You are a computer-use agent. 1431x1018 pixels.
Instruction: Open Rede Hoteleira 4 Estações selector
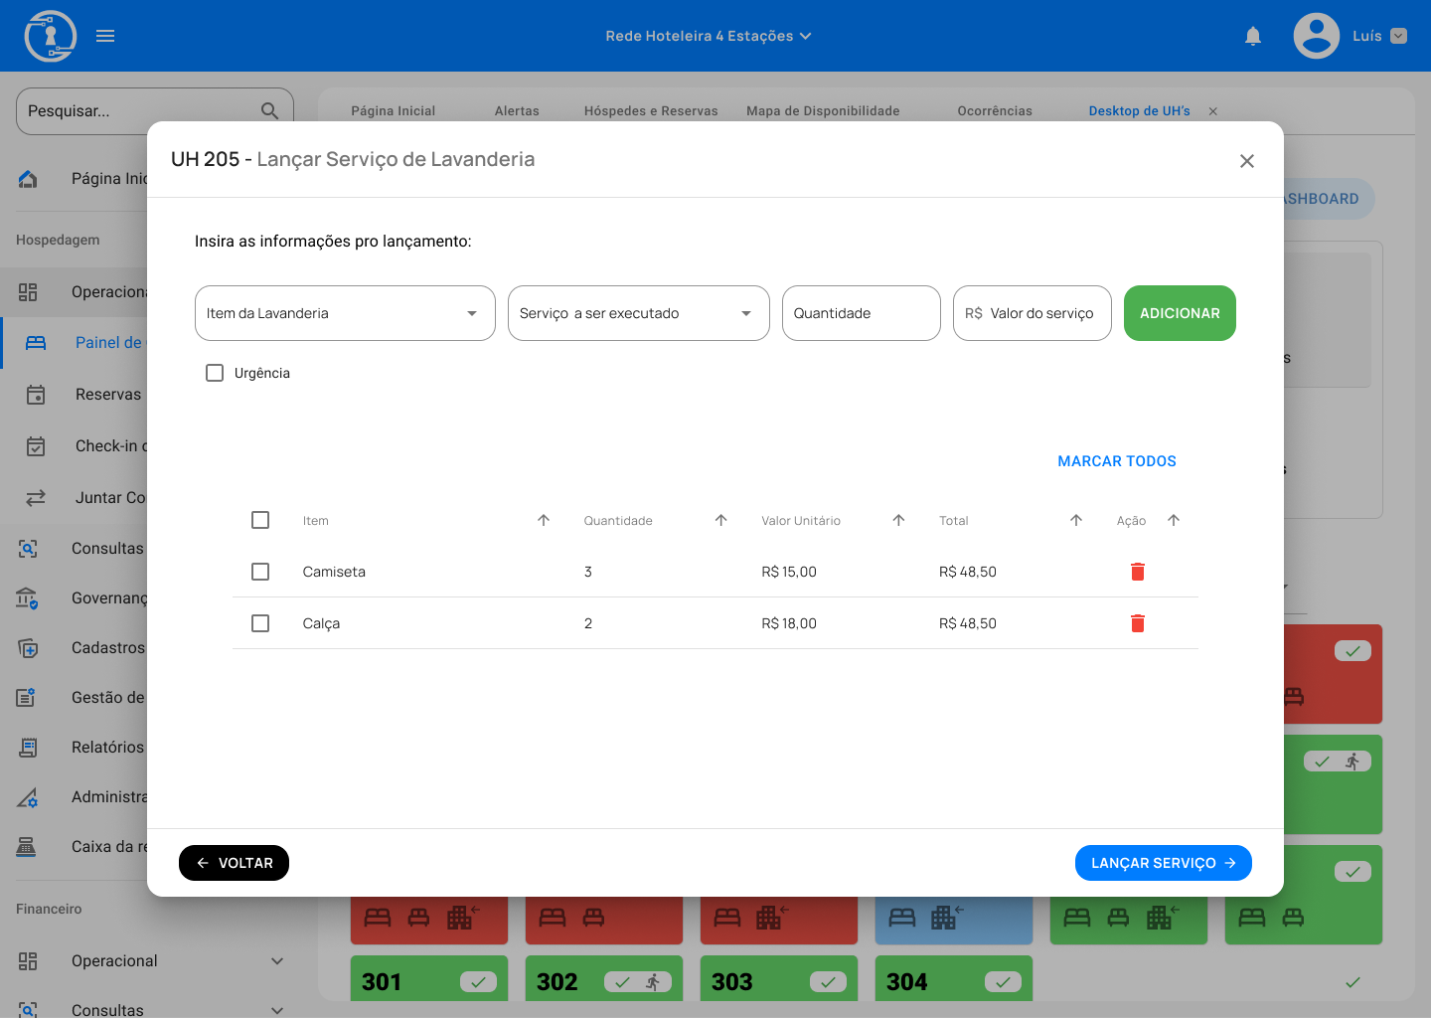(708, 36)
